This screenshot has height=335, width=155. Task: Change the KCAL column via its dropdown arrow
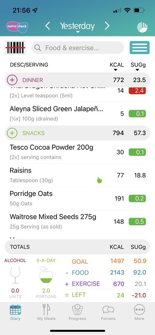click(116, 70)
